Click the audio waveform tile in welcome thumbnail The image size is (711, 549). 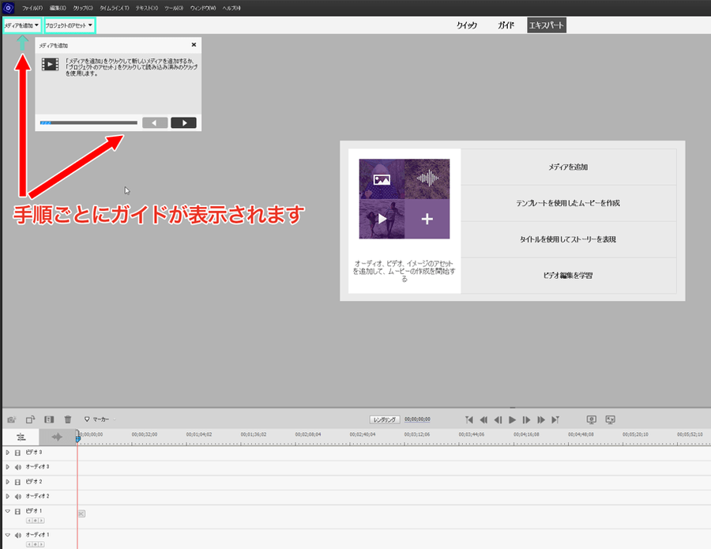(x=427, y=179)
